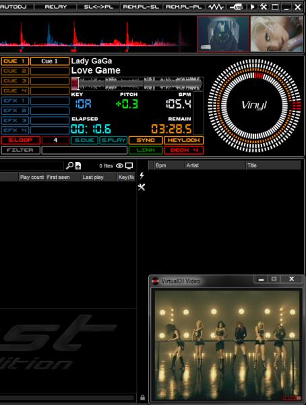Toggle the EFX 4 effect button
This screenshot has height=405, width=306.
[x=15, y=130]
